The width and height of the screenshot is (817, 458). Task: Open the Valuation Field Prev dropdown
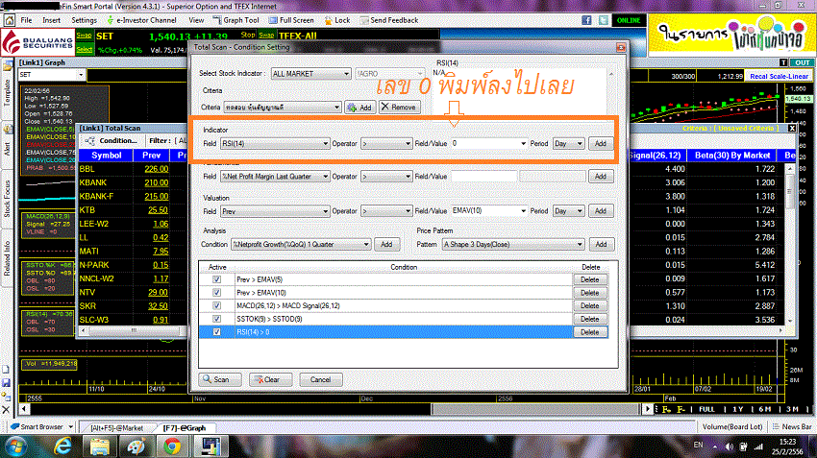[x=275, y=211]
